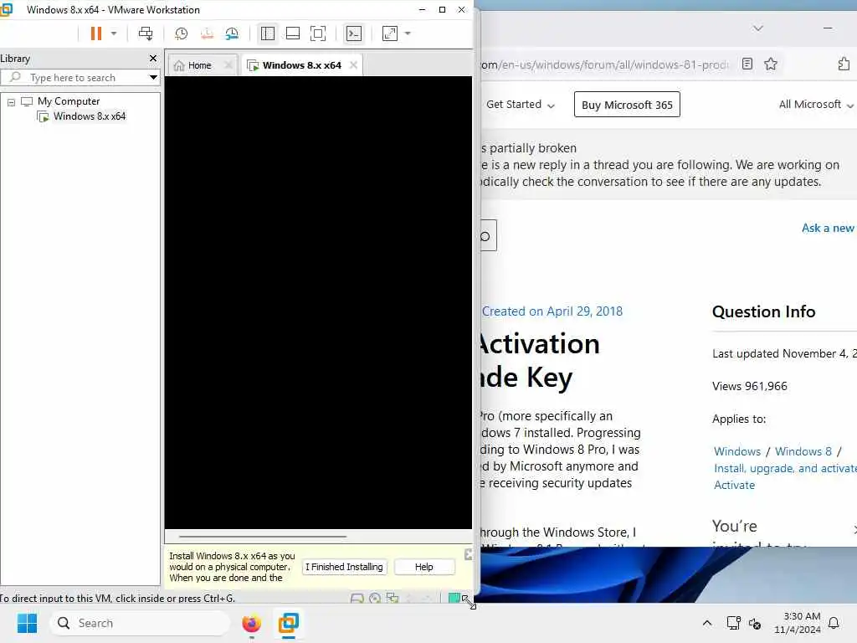Click the taskbar Search box
This screenshot has height=643, width=857.
tap(140, 623)
